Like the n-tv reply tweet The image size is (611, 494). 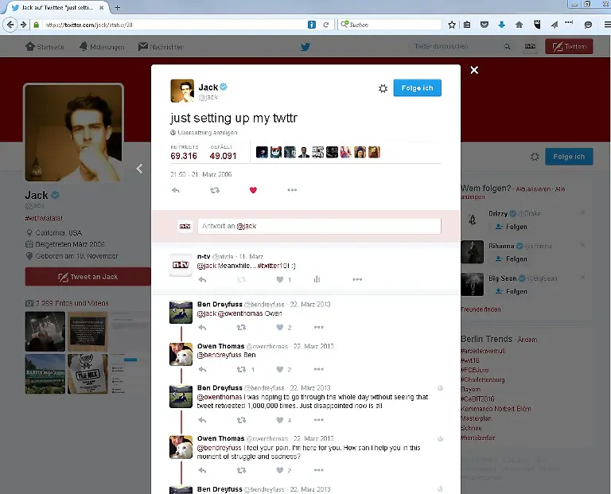[x=280, y=280]
